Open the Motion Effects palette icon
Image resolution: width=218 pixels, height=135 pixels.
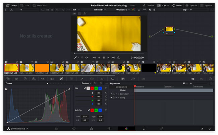pos(52,79)
